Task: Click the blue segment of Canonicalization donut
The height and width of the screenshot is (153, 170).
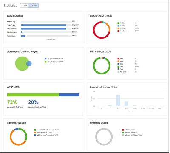Action: coord(16,129)
